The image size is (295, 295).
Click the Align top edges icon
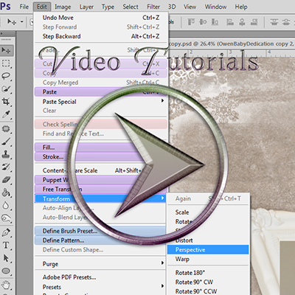tap(191, 22)
